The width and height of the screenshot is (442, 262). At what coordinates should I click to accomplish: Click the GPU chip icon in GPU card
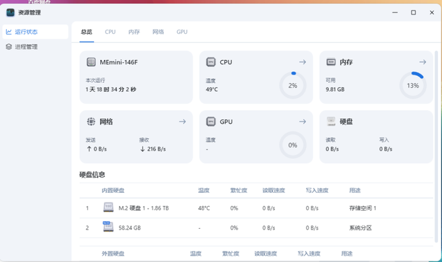point(211,122)
